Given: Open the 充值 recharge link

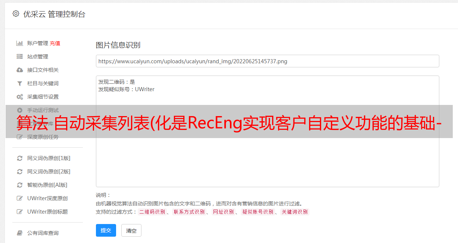Looking at the screenshot, I should pyautogui.click(x=55, y=43).
